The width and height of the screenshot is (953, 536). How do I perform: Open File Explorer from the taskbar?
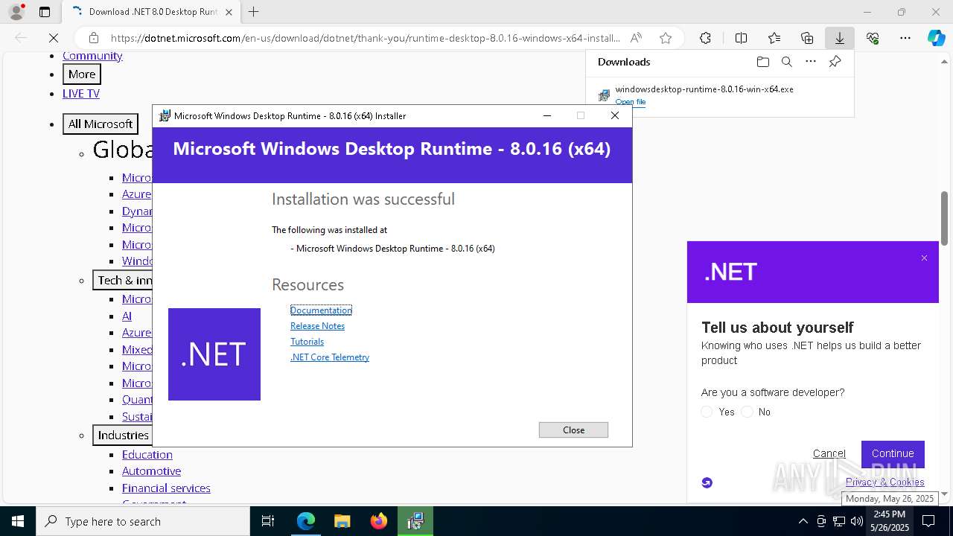342,521
